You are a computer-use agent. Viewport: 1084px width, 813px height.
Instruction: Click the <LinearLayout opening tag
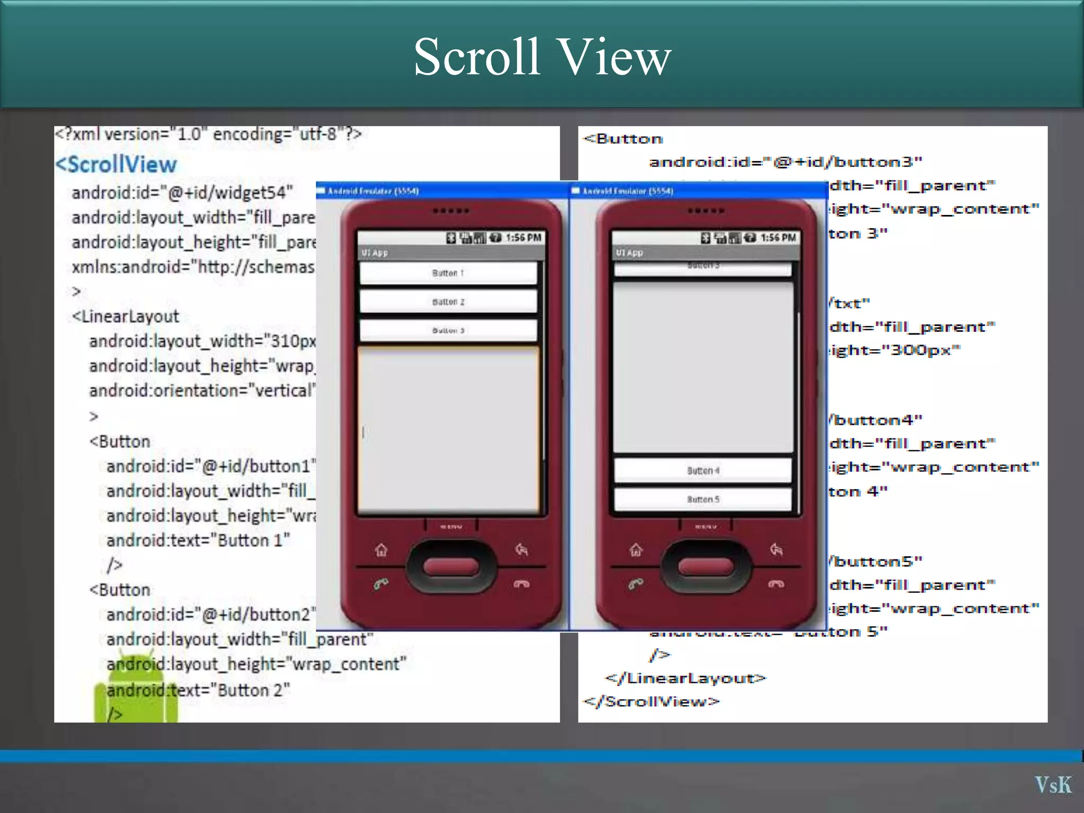(x=125, y=317)
